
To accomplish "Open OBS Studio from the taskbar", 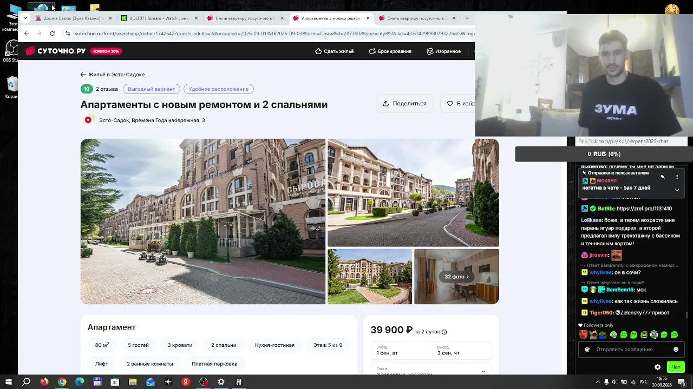I will pos(204,382).
